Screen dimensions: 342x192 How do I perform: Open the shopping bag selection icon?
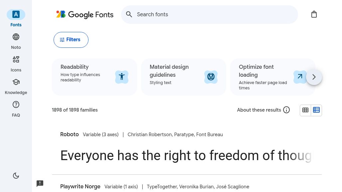[314, 14]
